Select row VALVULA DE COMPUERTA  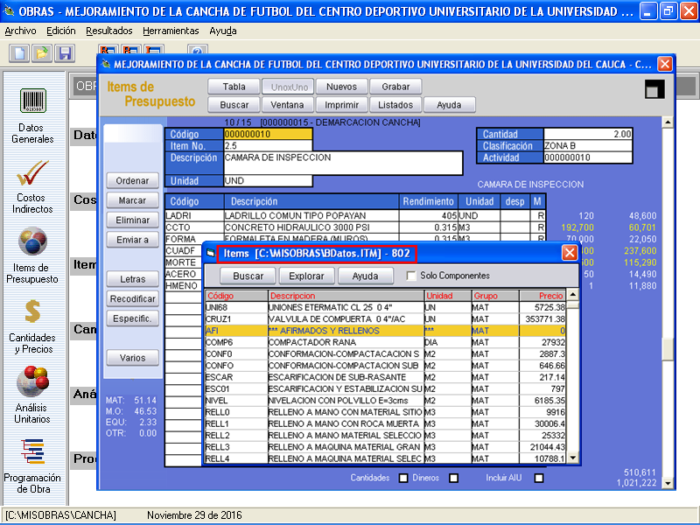[385, 319]
